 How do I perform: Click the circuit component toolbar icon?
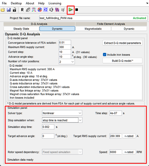coord(51,10)
